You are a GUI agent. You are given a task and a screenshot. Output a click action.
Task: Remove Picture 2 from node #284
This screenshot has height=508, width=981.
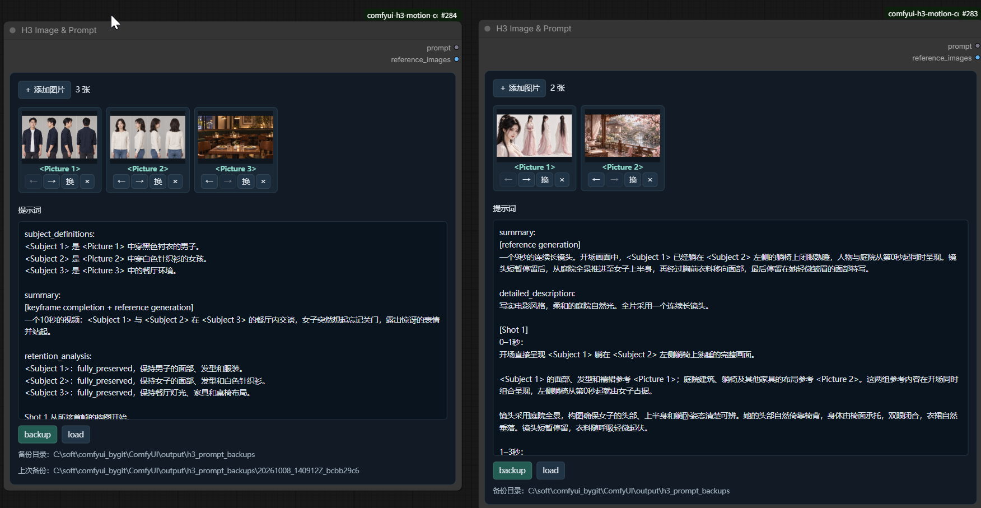[175, 181]
